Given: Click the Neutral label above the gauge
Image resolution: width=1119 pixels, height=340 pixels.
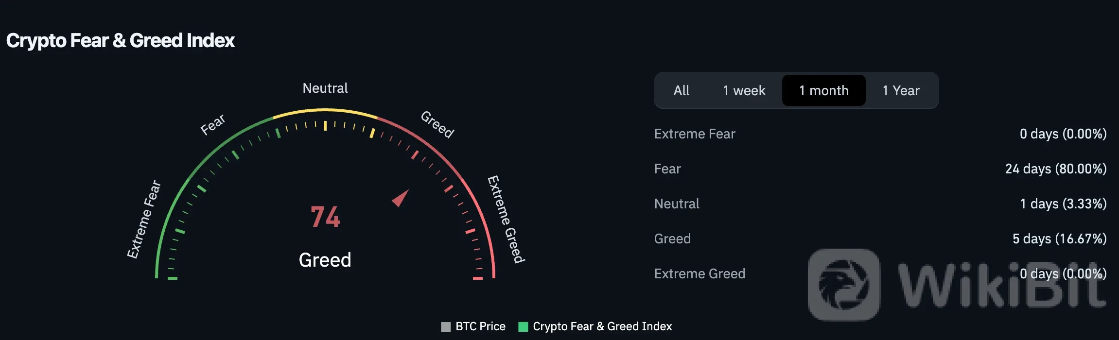Looking at the screenshot, I should 325,88.
